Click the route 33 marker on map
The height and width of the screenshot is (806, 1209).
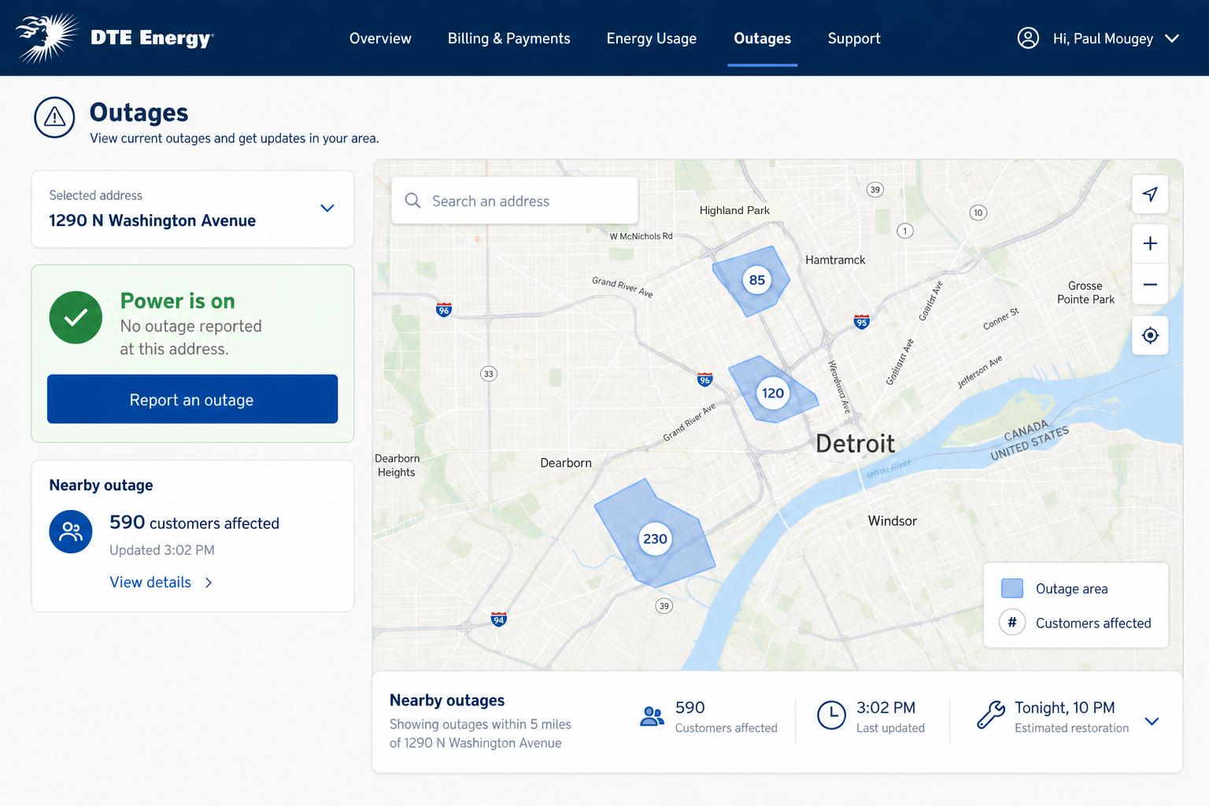tap(489, 374)
